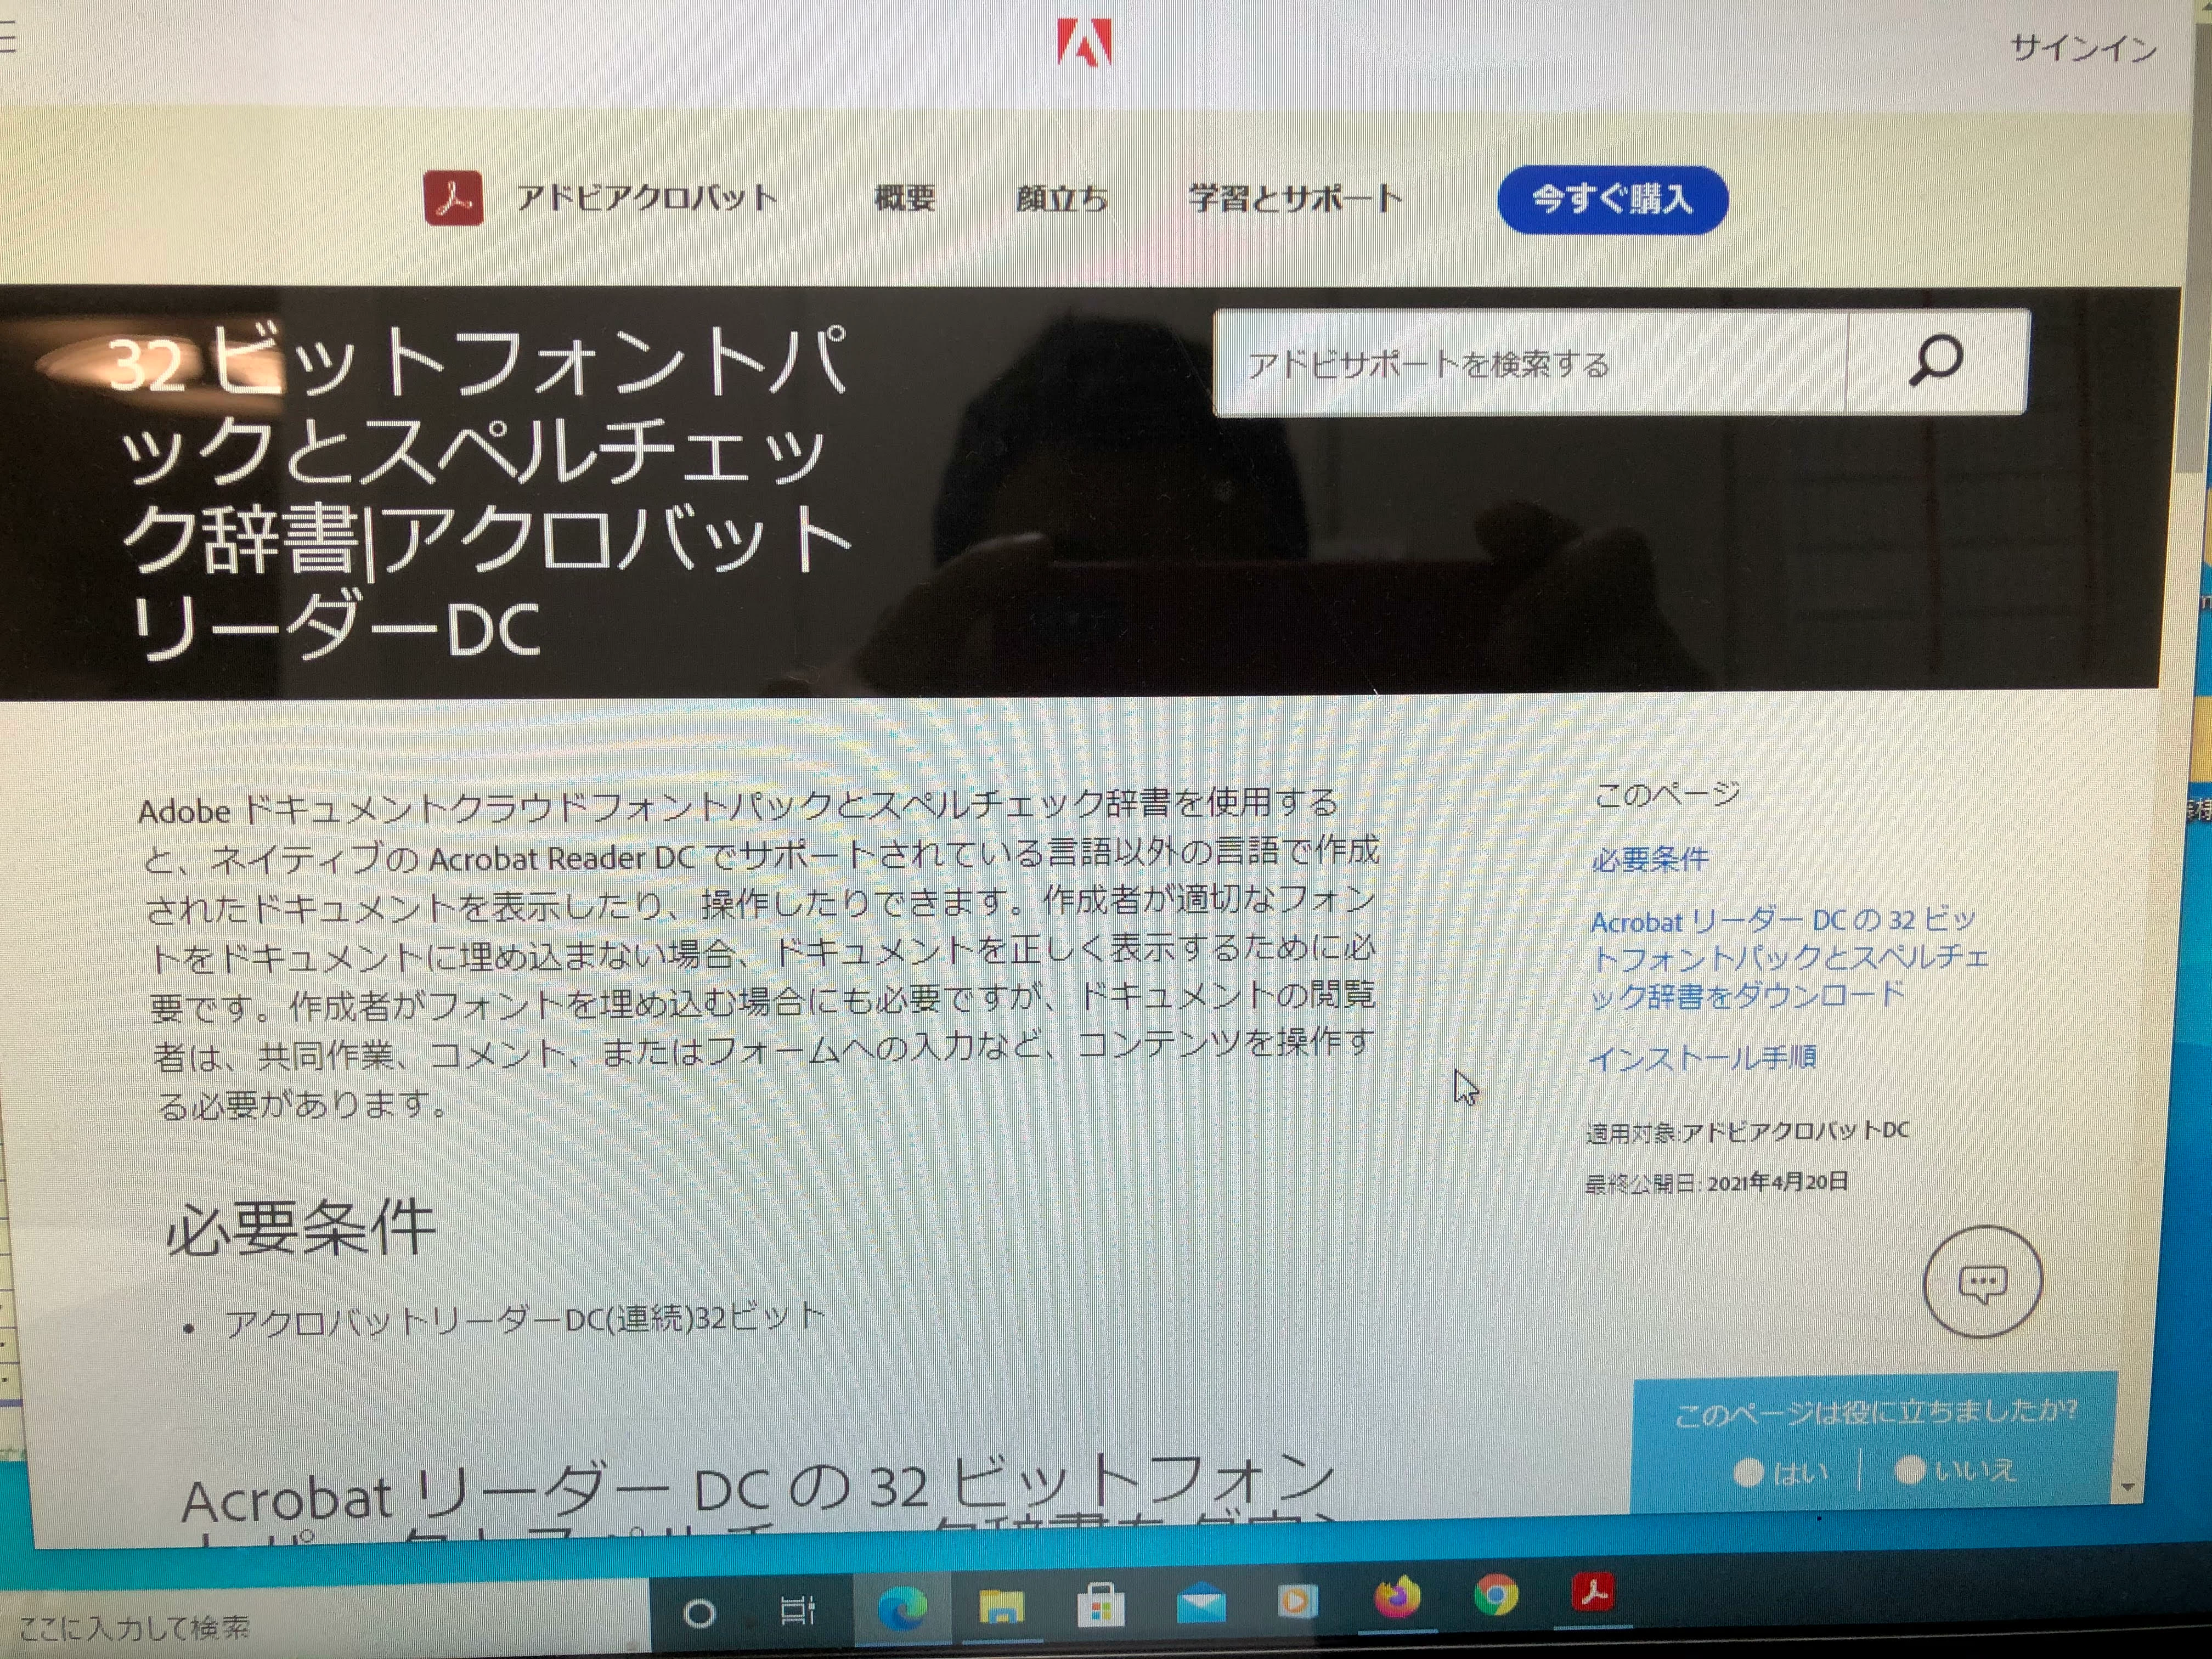Go to the インストール手順 link

(x=1702, y=1057)
